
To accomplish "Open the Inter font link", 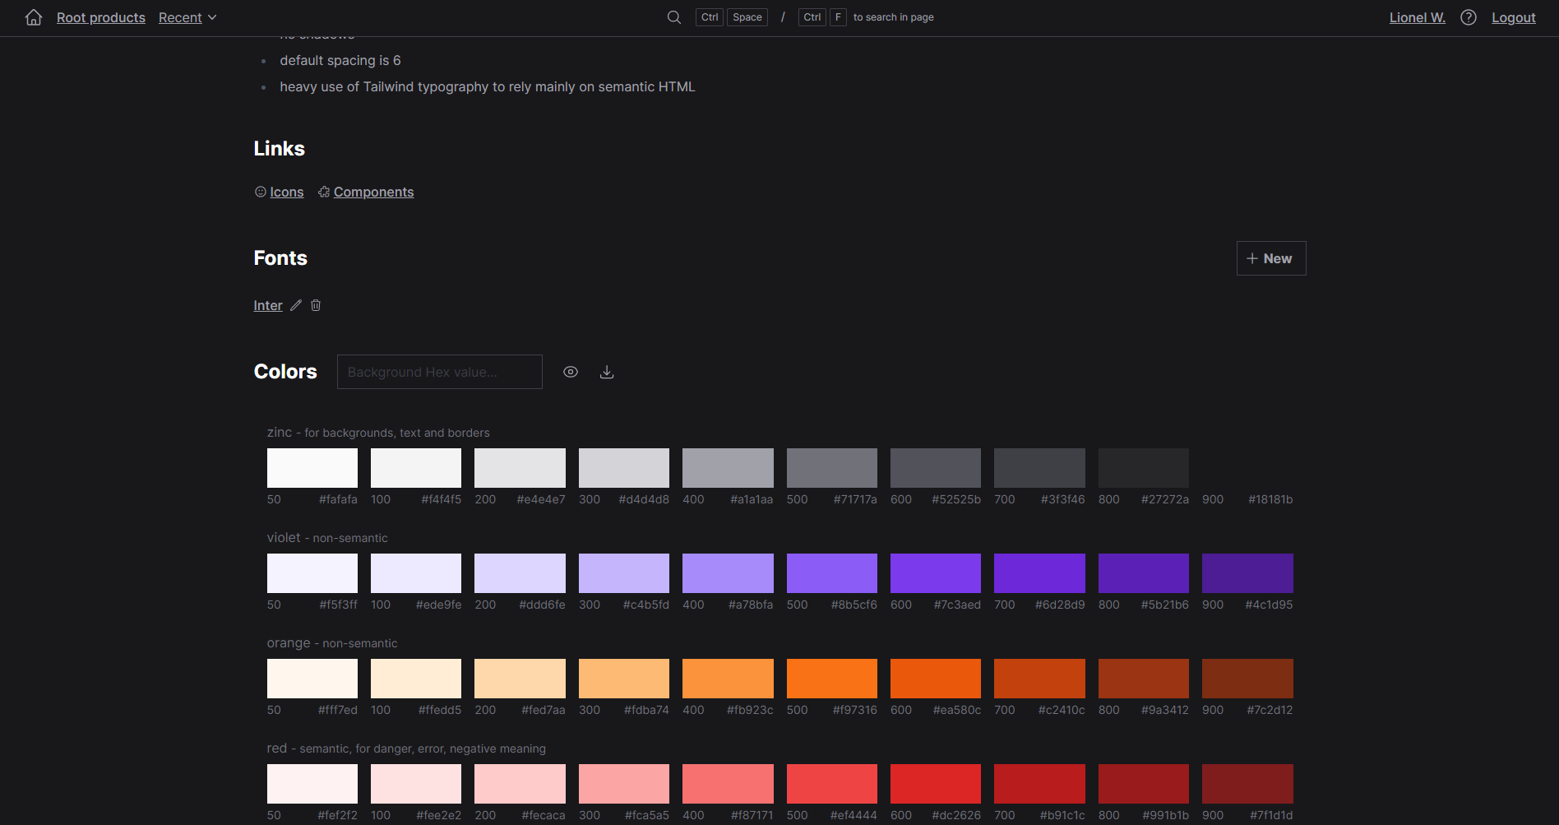I will (x=268, y=305).
